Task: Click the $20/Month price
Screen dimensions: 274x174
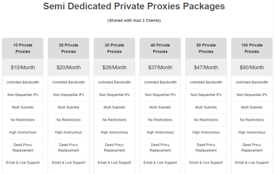Action: (68, 68)
